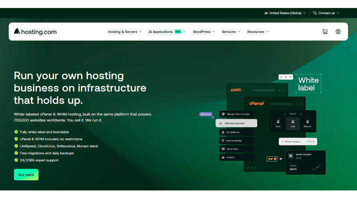Click the New badge next to AI Applications
357x198 pixels.
[x=178, y=32]
